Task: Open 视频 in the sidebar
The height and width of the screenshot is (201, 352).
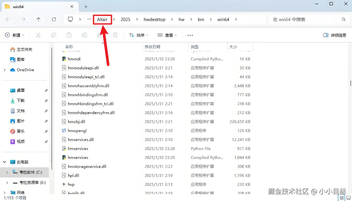Action: click(21, 142)
